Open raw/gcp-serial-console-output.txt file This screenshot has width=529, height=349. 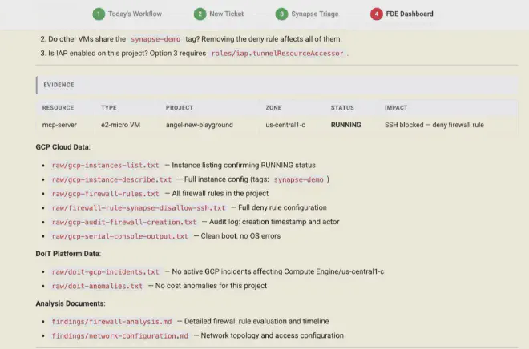click(119, 236)
